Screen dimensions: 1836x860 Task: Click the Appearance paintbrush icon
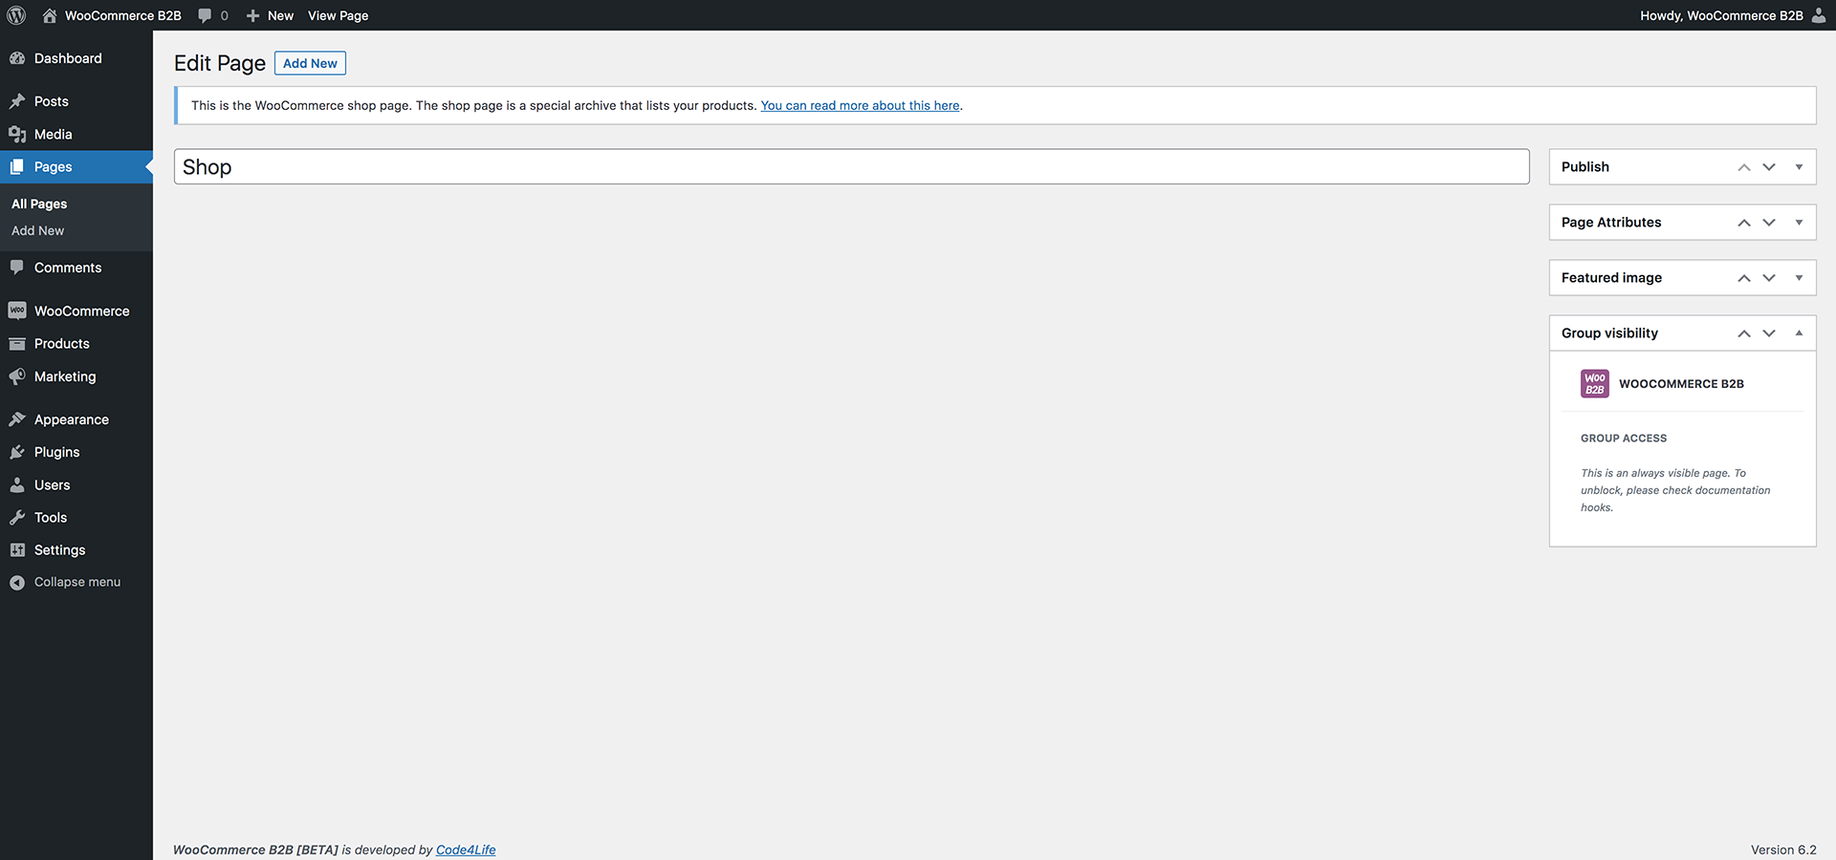(17, 419)
